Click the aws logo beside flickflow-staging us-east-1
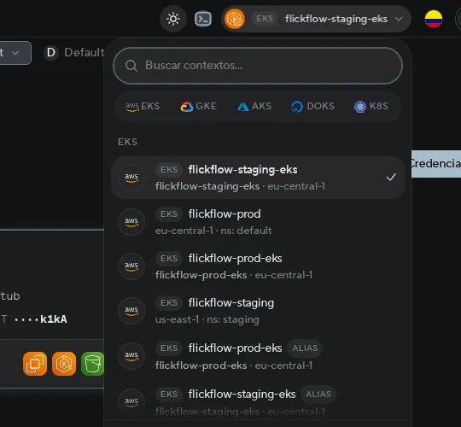 [x=131, y=311]
